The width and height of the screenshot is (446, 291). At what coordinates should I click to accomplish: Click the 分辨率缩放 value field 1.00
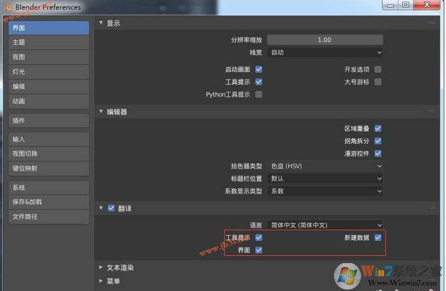tap(325, 40)
